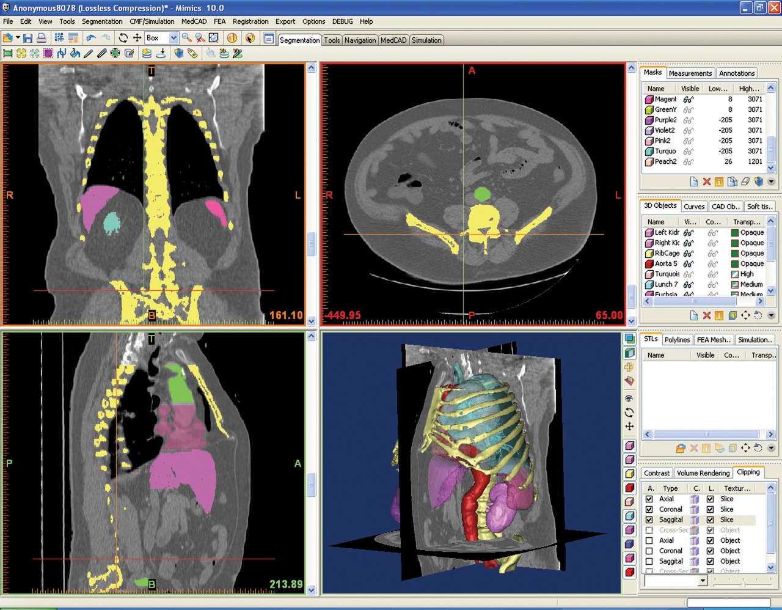This screenshot has width=782, height=610.
Task: Click the coronal view vertical scrollbar down arrow
Action: [x=312, y=321]
